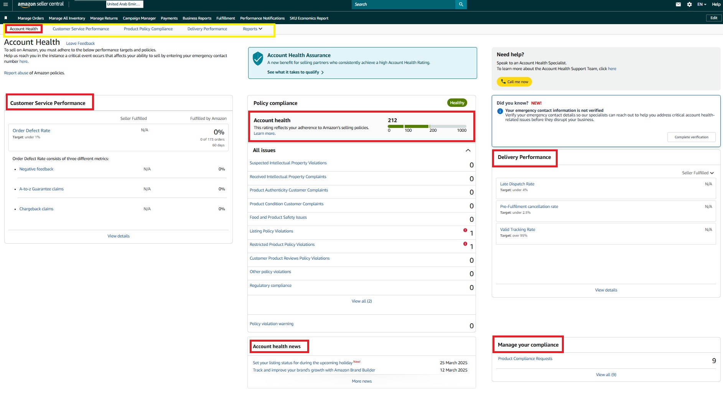Open Track and improve brand's growth news

314,370
